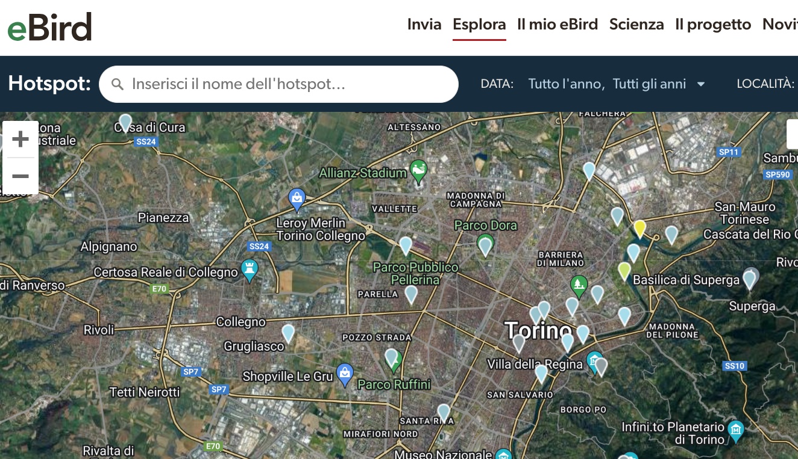Click the Shopville Le Gru shopping icon
Image resolution: width=798 pixels, height=459 pixels.
pyautogui.click(x=345, y=374)
